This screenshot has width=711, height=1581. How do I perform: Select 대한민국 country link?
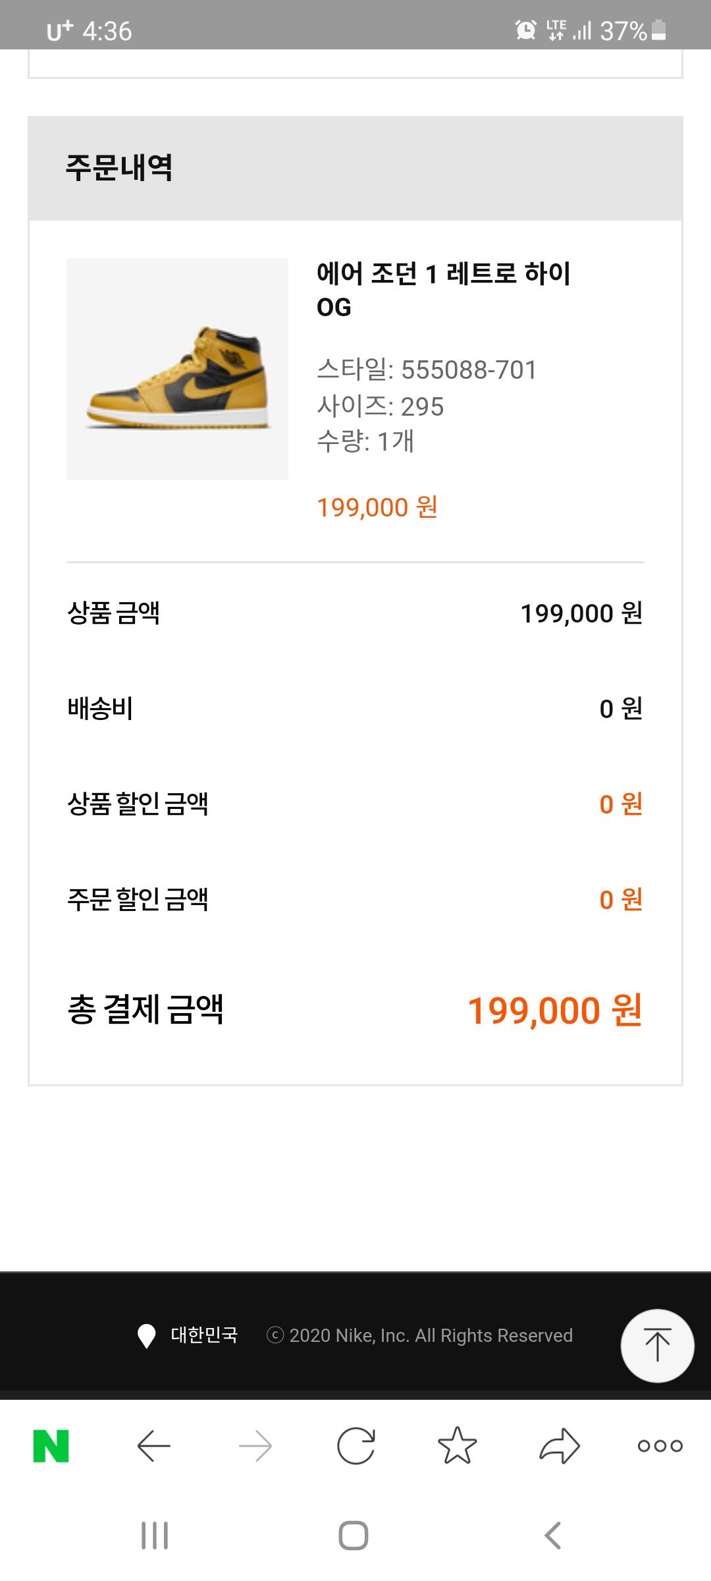(x=204, y=1335)
